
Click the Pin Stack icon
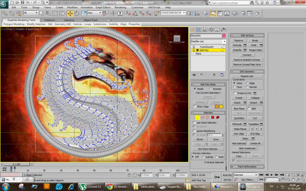tap(194, 75)
